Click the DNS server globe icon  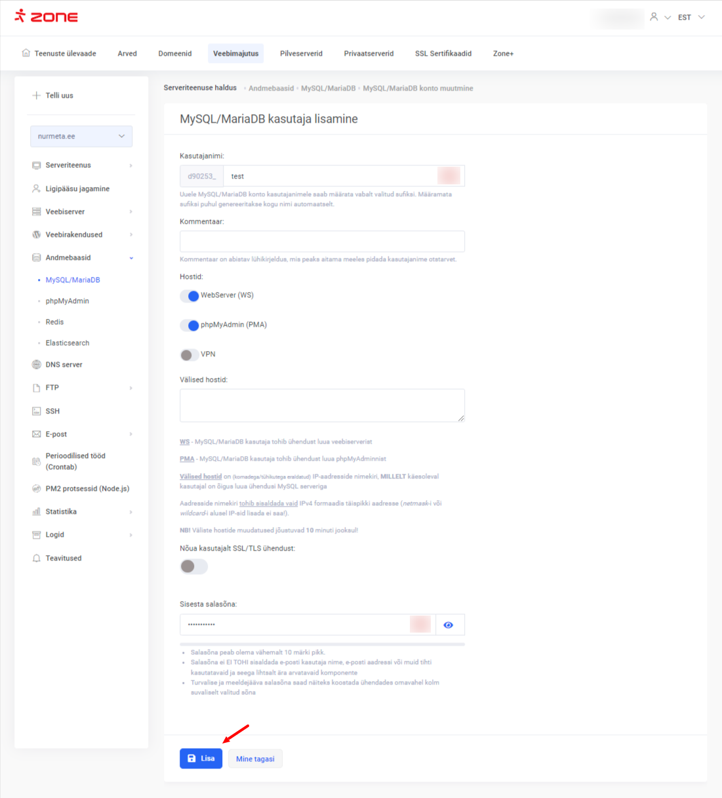pos(37,365)
